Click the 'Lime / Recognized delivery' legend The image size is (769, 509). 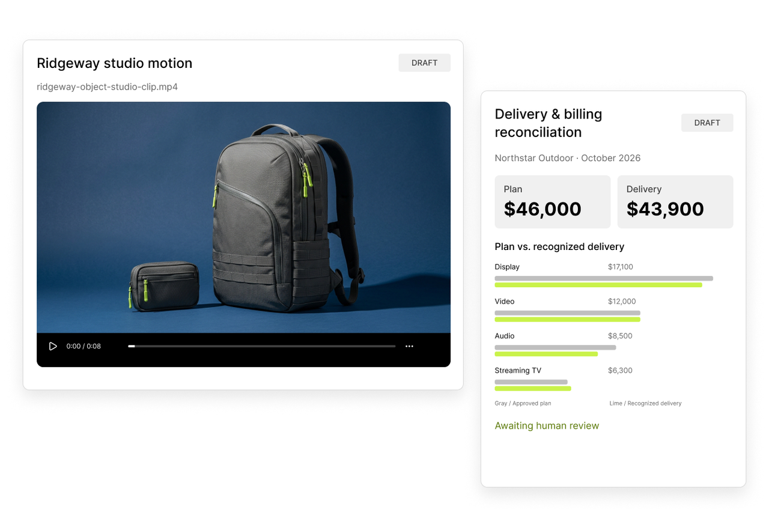645,403
